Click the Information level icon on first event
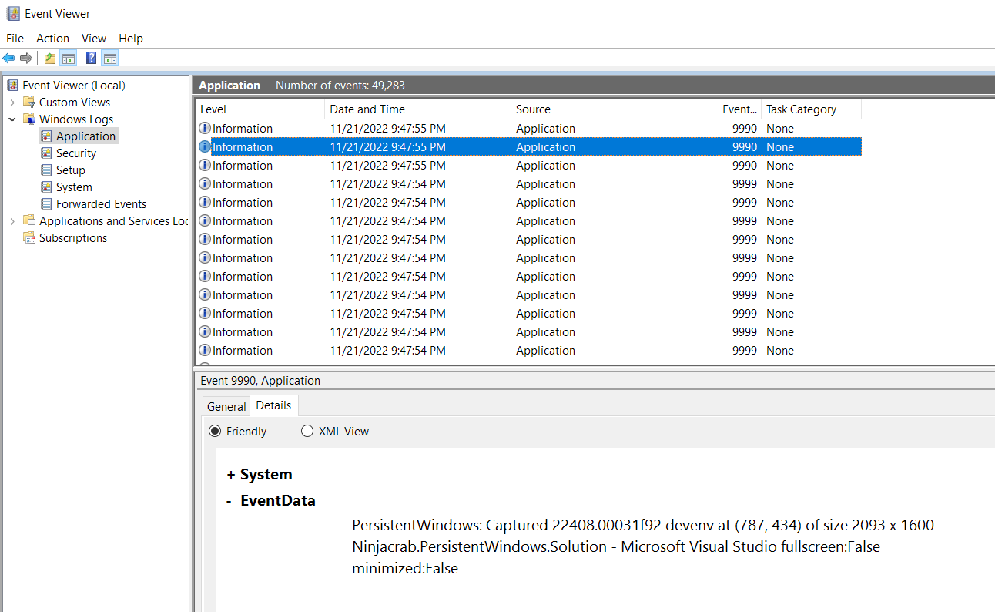Screen dimensions: 995x612 205,128
